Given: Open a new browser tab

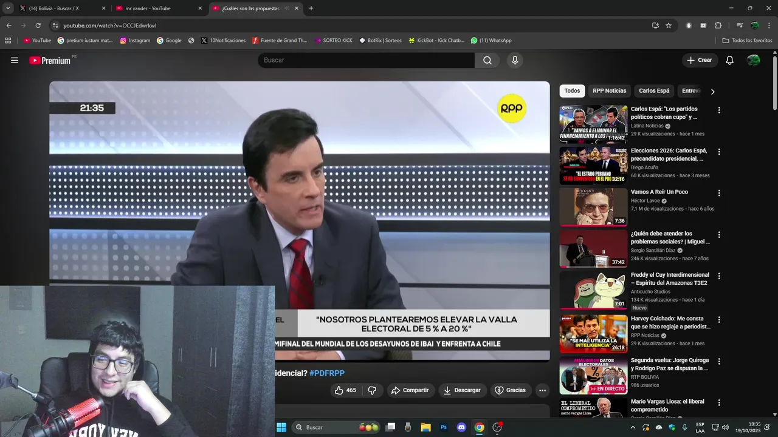Looking at the screenshot, I should 311,8.
